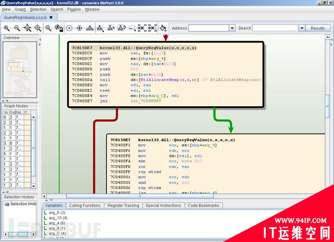Toggle the view lock padlock icon
The image size is (334, 242).
tap(59, 28)
